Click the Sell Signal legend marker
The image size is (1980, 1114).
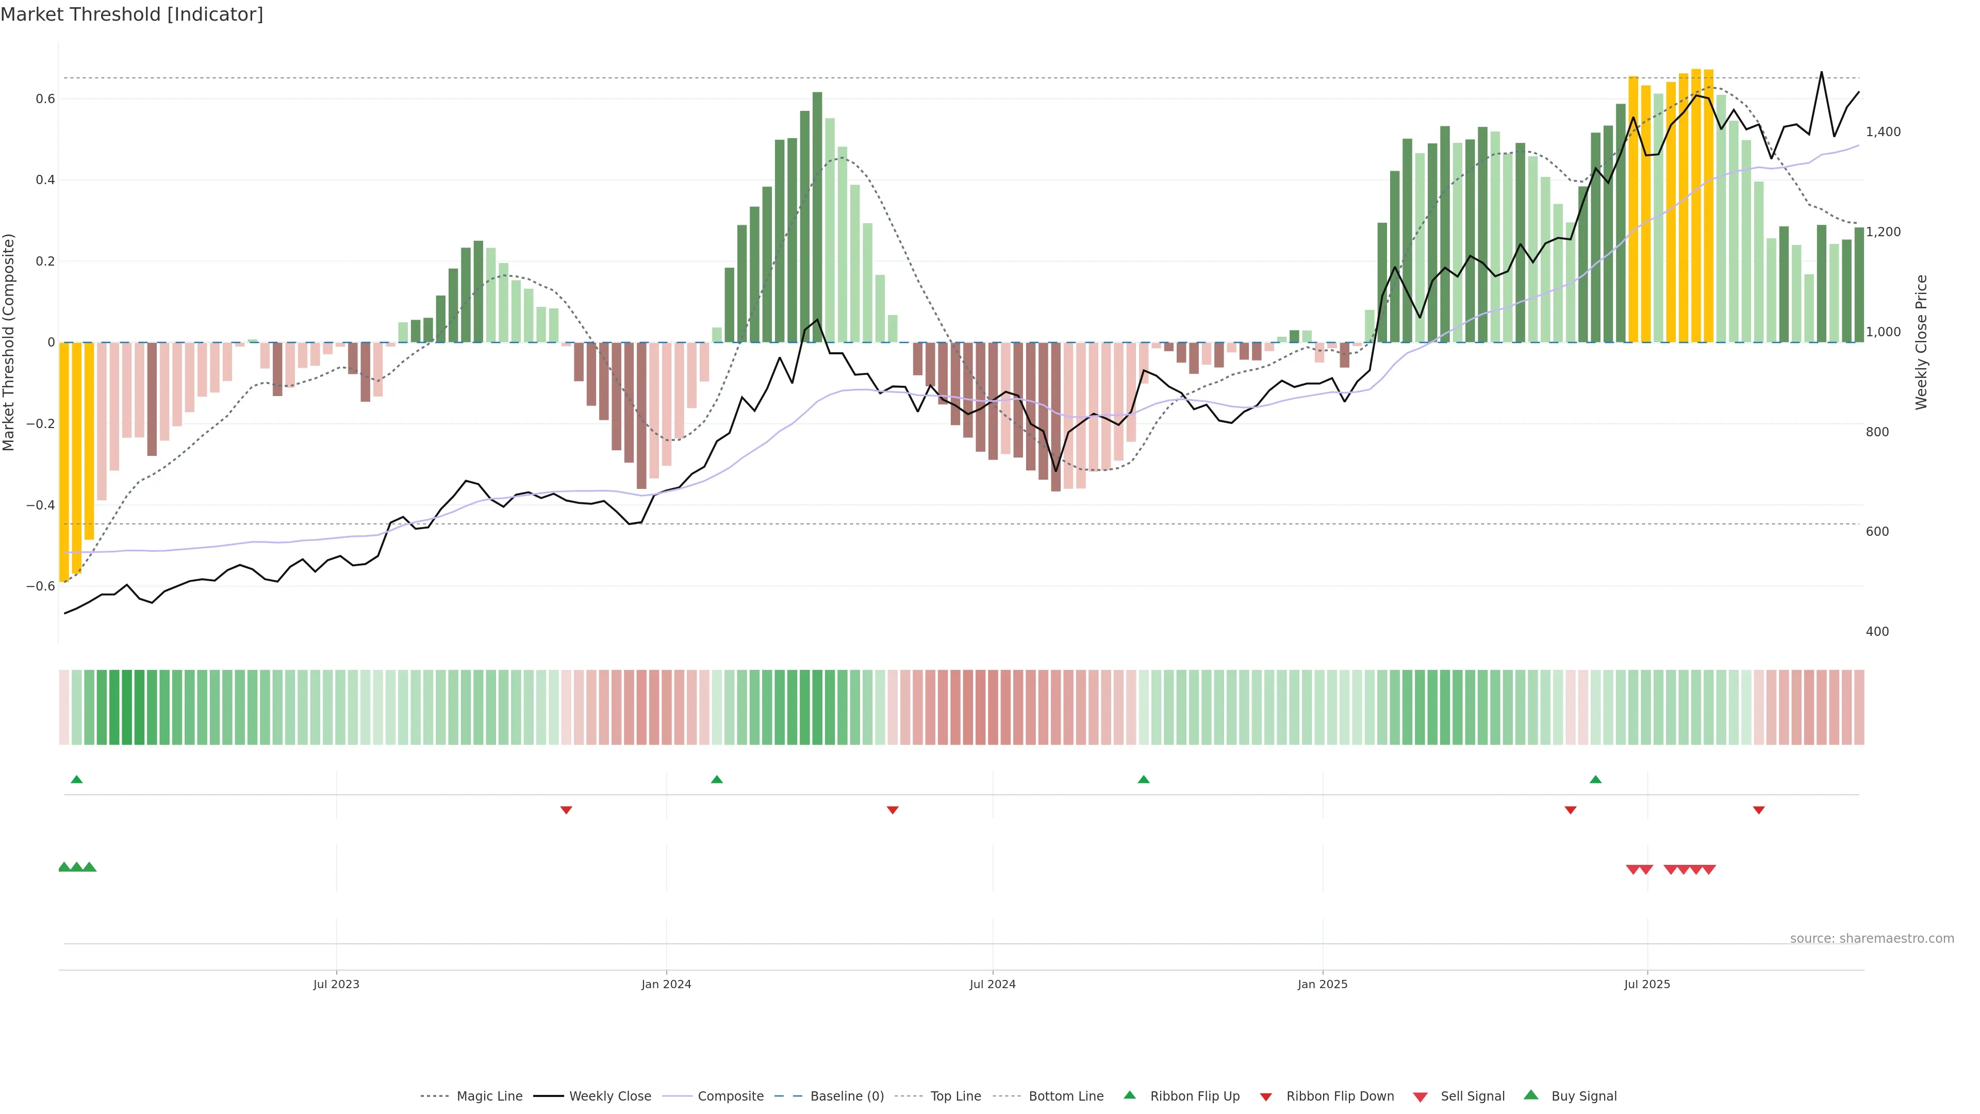pyautogui.click(x=1421, y=1097)
